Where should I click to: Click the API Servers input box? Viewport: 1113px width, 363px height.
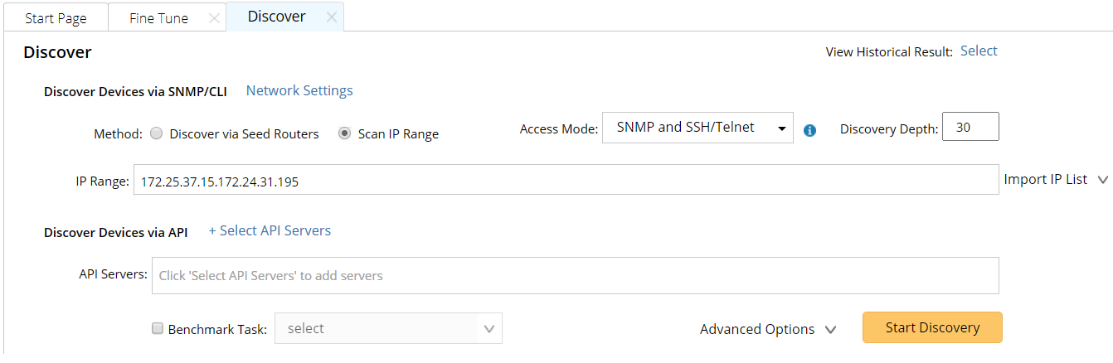(575, 275)
